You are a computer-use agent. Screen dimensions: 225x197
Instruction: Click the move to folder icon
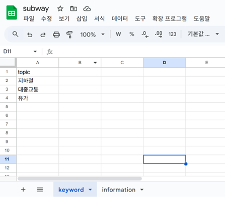coord(73,9)
